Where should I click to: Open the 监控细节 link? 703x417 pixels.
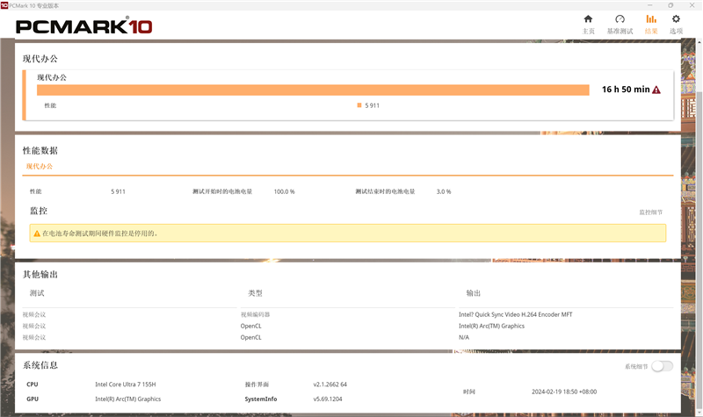tap(650, 212)
